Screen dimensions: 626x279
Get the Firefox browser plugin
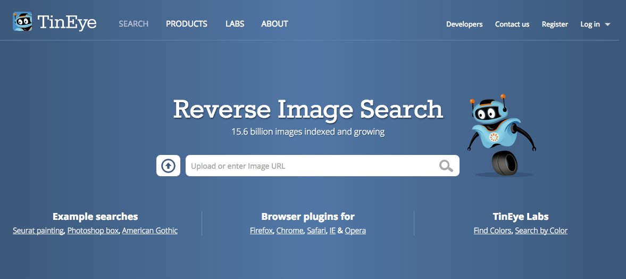(x=262, y=231)
